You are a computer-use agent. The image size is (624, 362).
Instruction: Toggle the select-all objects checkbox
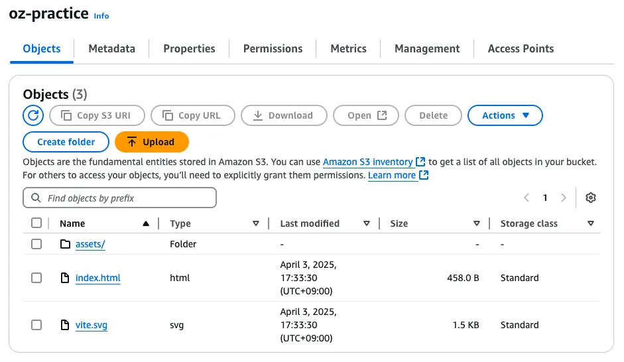[x=36, y=223]
